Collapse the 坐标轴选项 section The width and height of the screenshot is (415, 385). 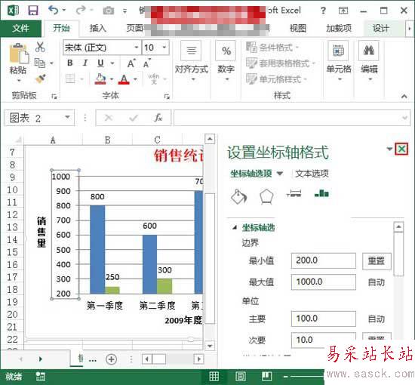click(x=234, y=227)
